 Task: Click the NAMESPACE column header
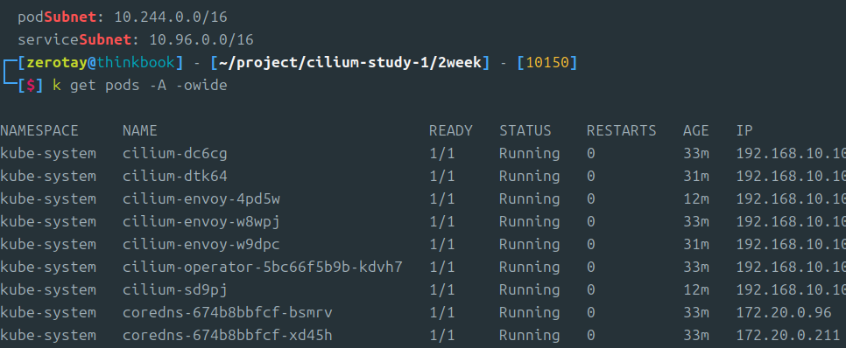click(39, 130)
